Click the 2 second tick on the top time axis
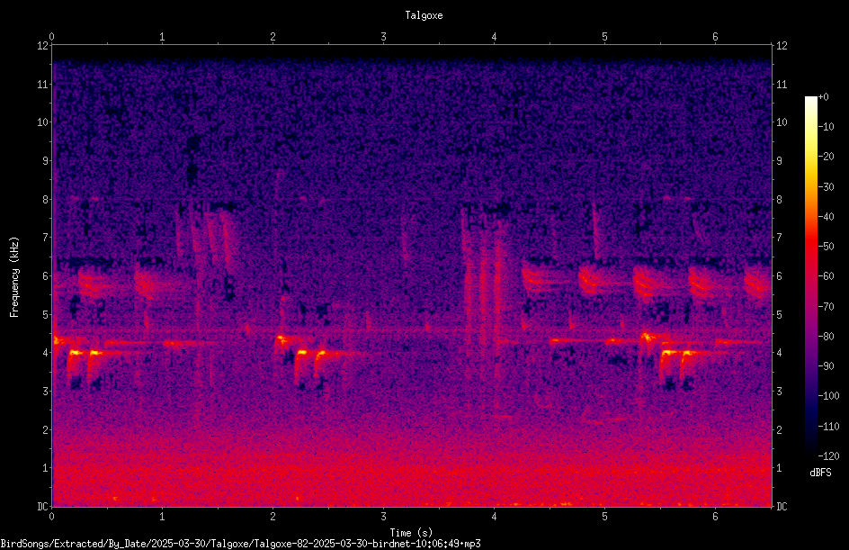This screenshot has width=849, height=550. click(x=273, y=37)
